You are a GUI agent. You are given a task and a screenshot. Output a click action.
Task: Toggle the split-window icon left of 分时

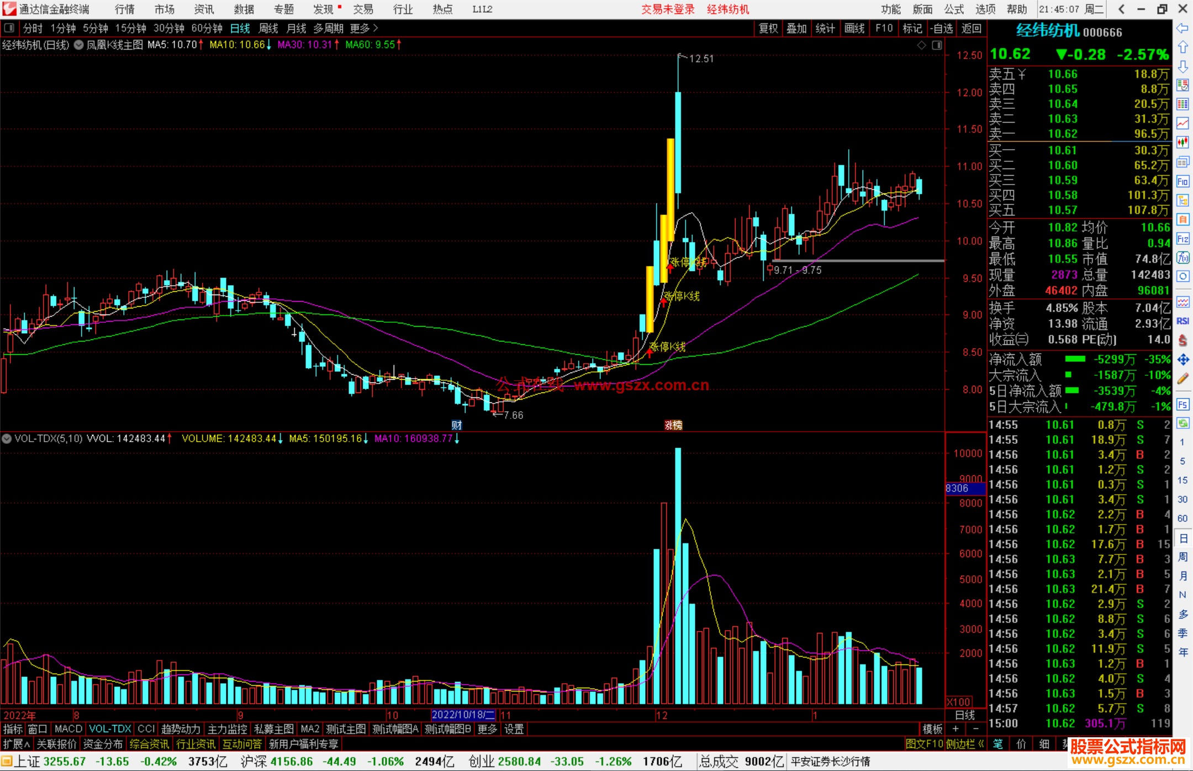pos(9,28)
